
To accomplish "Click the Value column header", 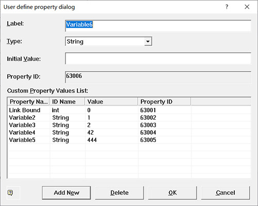I will coord(111,102).
